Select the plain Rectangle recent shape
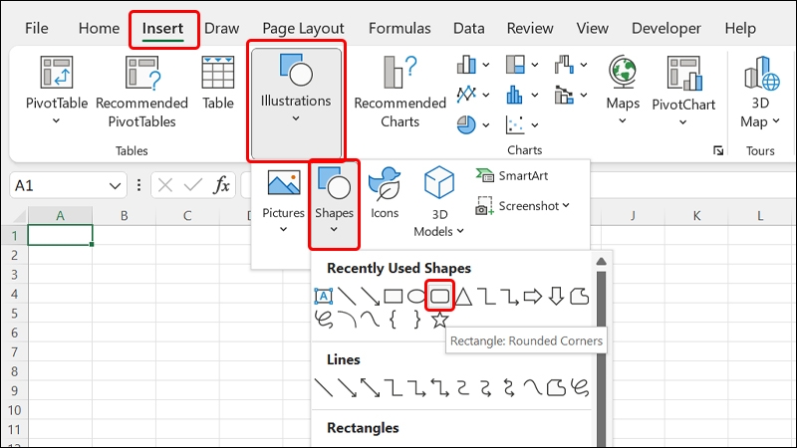797x448 pixels. click(393, 296)
